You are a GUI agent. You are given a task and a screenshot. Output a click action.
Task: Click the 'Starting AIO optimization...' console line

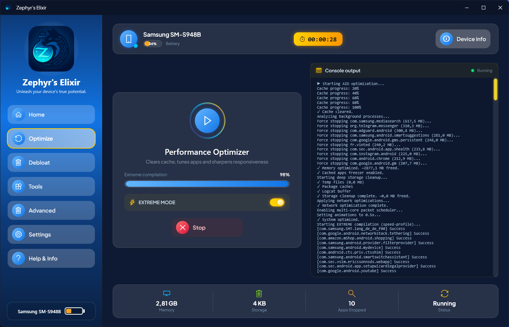coord(350,84)
